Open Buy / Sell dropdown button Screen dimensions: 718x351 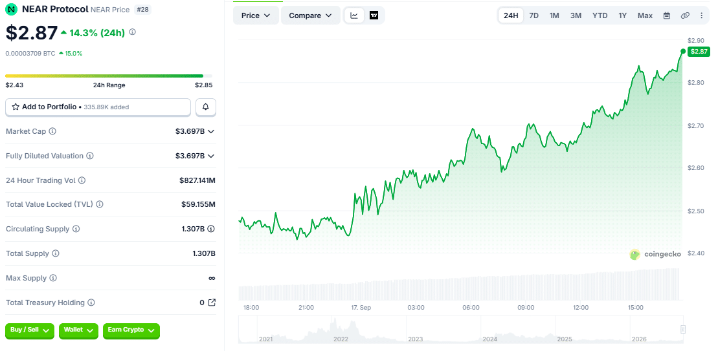30,330
